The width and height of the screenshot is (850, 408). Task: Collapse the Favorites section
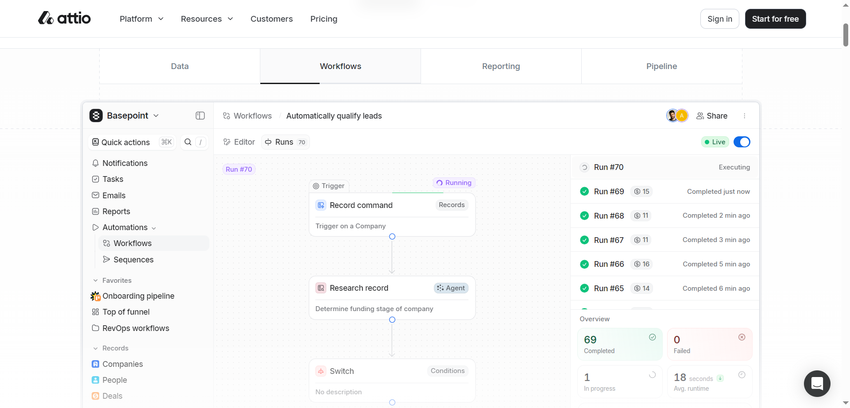95,280
